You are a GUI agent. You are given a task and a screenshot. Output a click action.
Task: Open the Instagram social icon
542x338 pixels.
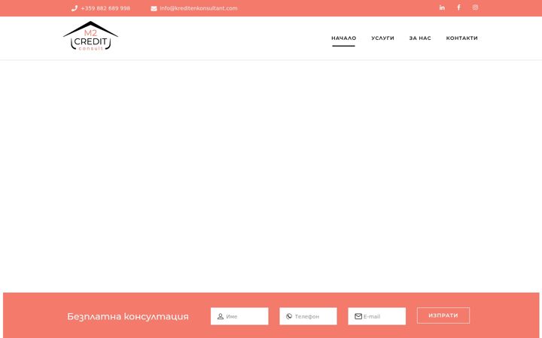point(475,8)
